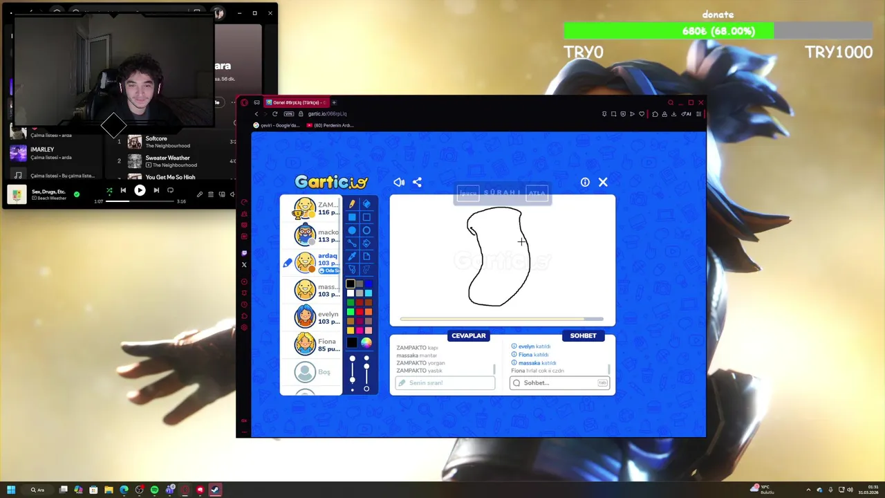This screenshot has width=885, height=498.
Task: Open the rainbow custom color wheel
Action: point(366,342)
